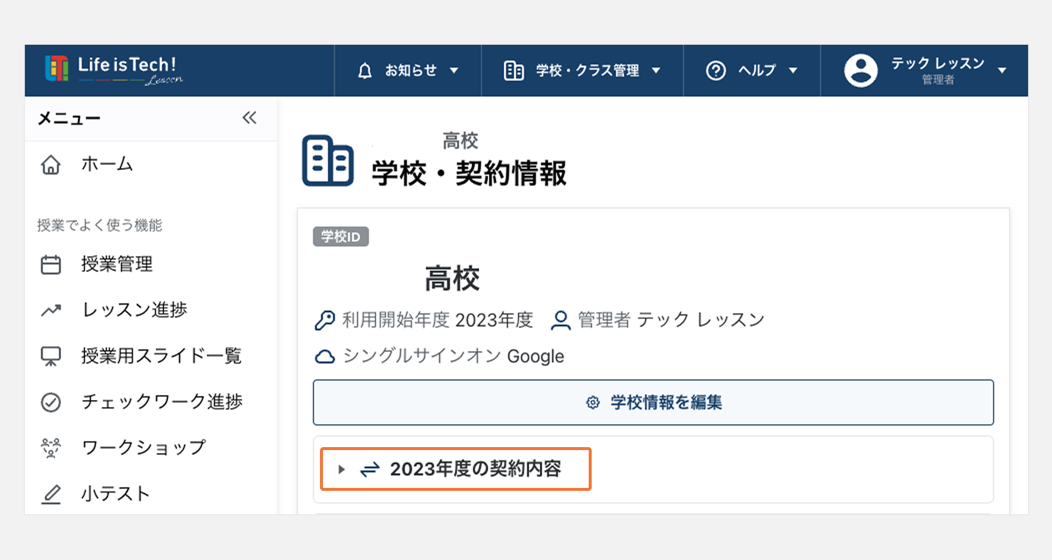Collapse the menu sidebar with the double chevron

click(249, 118)
